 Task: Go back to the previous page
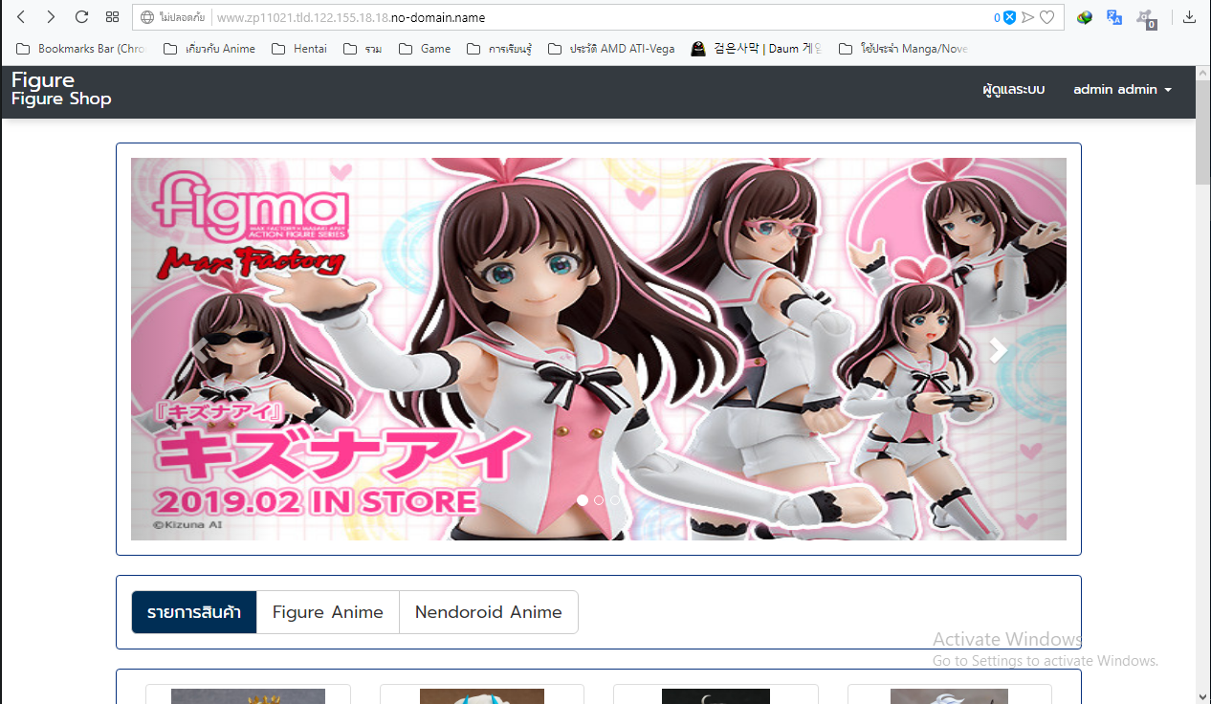pos(21,17)
